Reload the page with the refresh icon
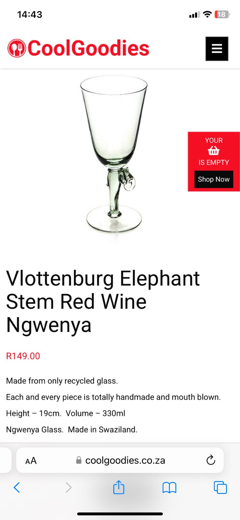 pos(211,460)
